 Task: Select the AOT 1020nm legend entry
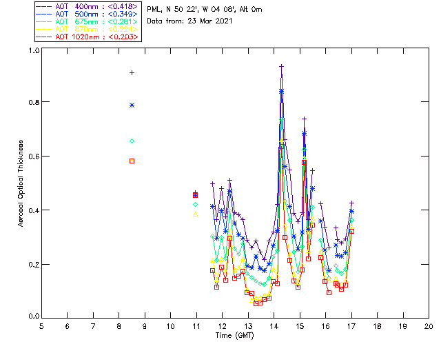point(87,37)
